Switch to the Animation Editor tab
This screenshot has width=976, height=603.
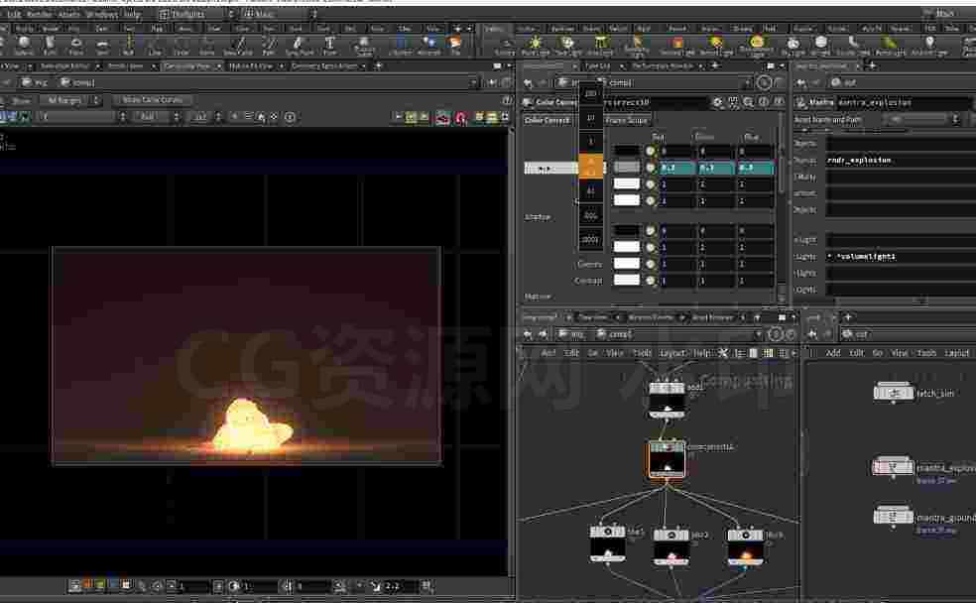tap(64, 66)
